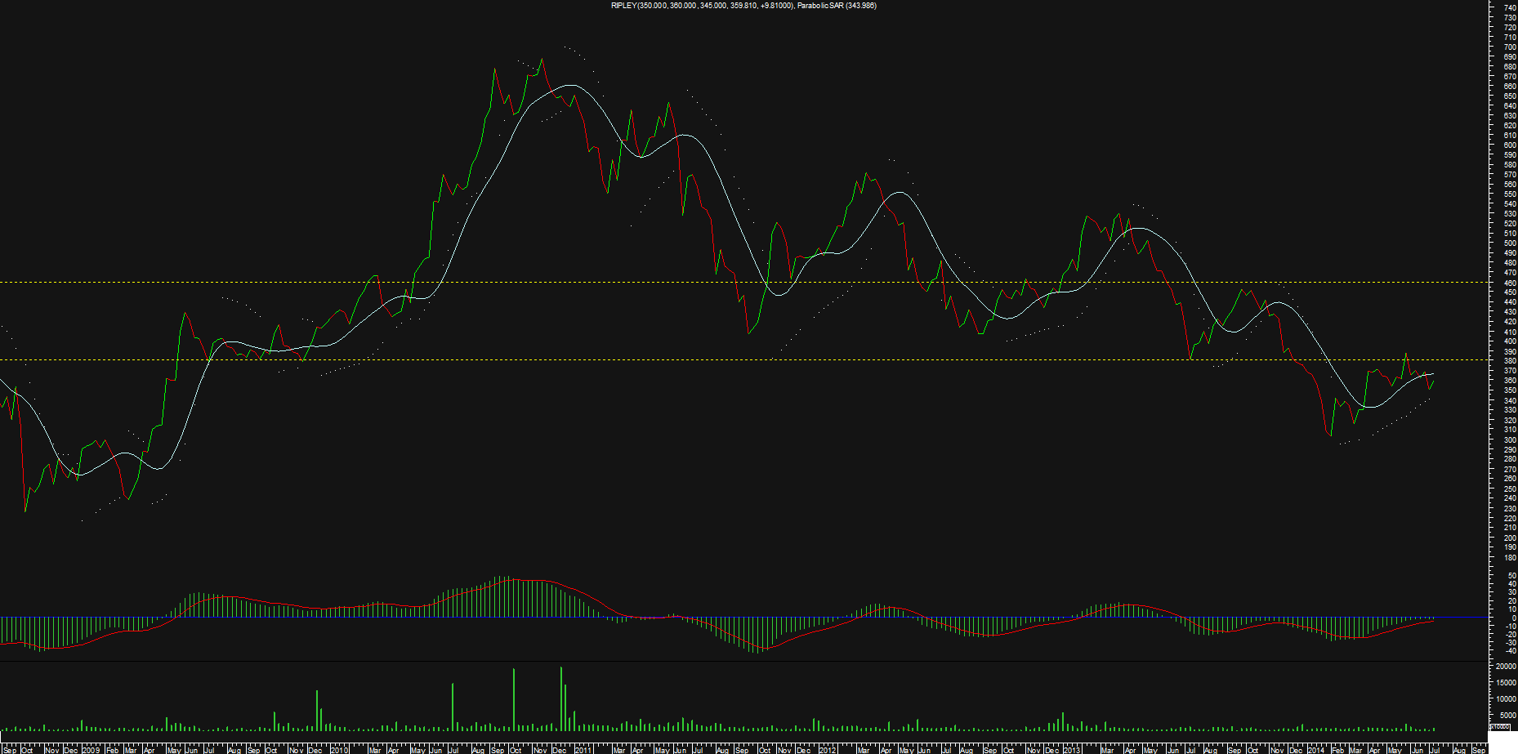Select the yellow dashed horizontal line near 380
The image size is (1518, 754).
click(x=743, y=360)
